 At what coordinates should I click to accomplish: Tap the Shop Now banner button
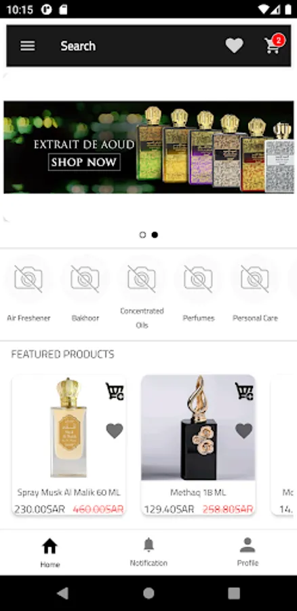84,162
